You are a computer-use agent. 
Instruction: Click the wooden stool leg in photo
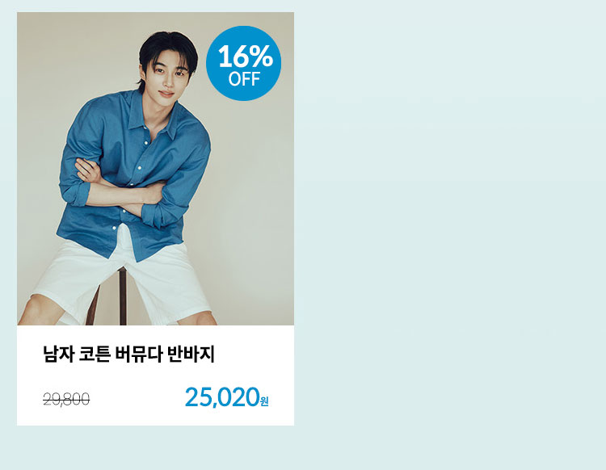pyautogui.click(x=123, y=296)
